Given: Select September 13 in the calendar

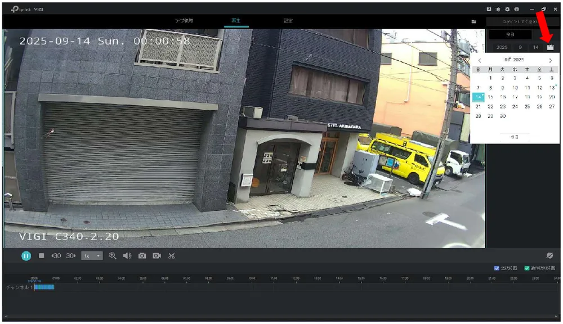Looking at the screenshot, I should pos(552,88).
